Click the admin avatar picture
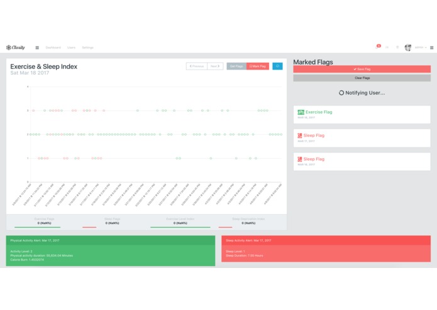437x310 pixels. 408,48
